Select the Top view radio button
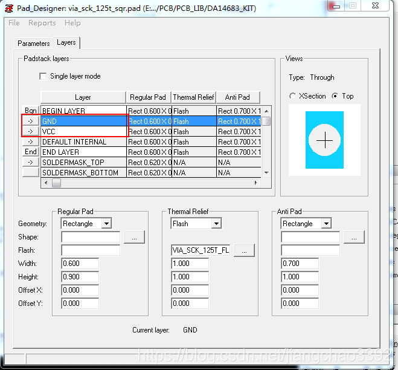 [335, 96]
